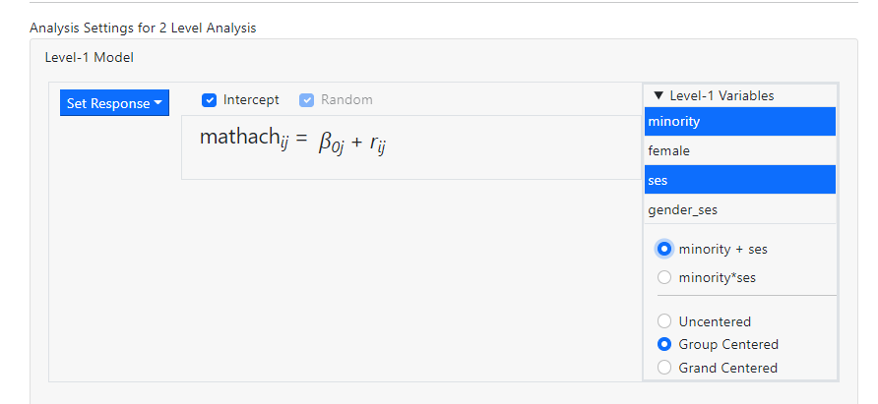Select Uncentered radio button

[x=664, y=321]
